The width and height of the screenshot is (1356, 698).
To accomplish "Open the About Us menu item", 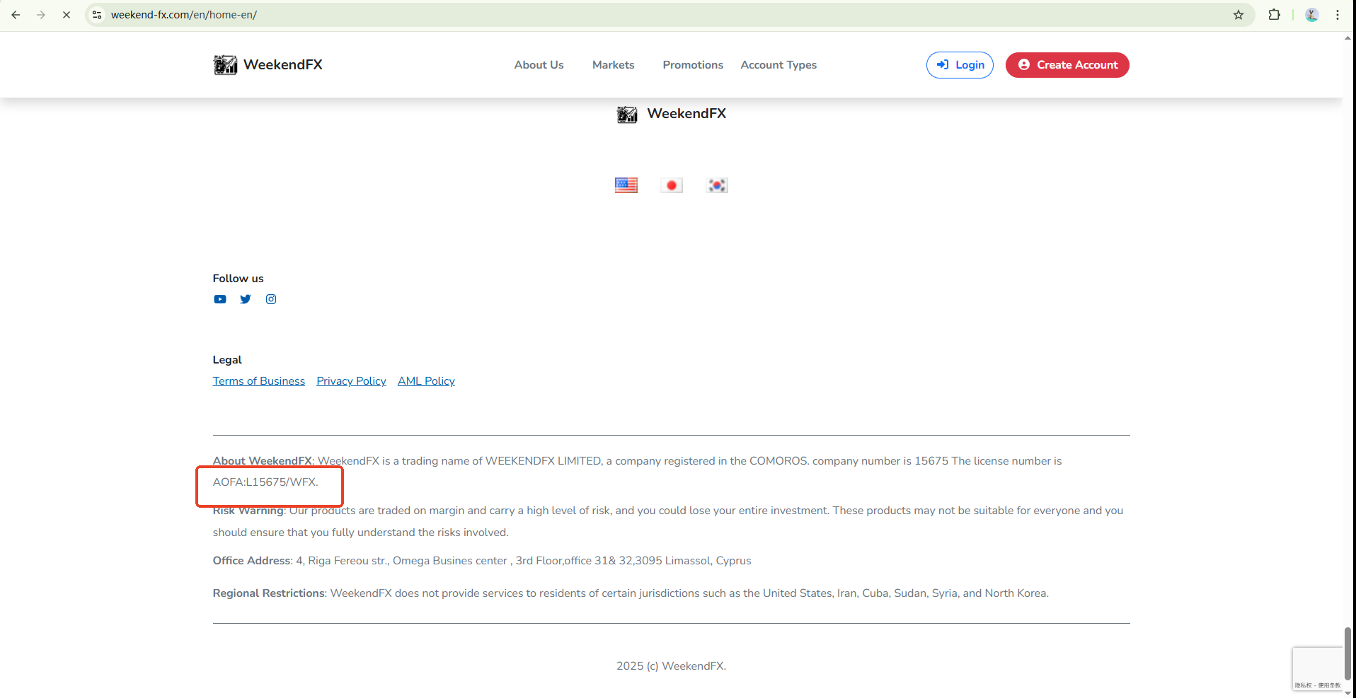I will tap(539, 65).
